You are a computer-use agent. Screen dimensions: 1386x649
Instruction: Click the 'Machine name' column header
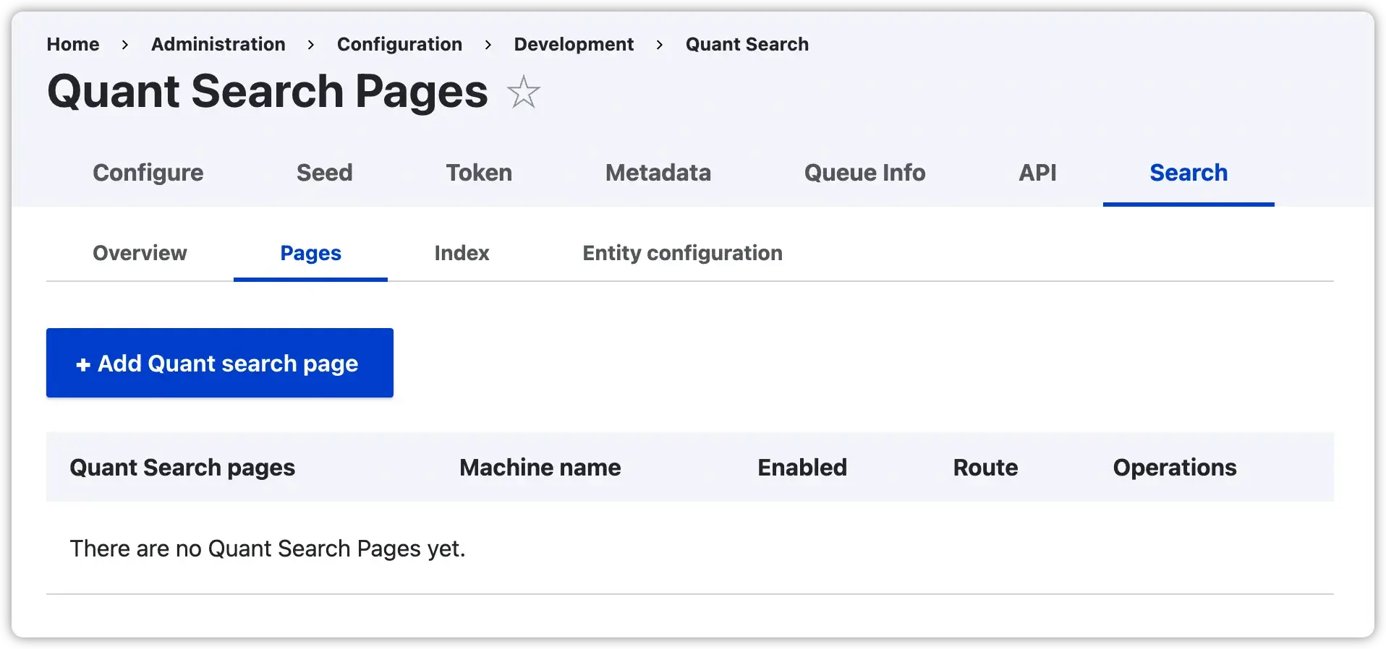[x=540, y=468]
